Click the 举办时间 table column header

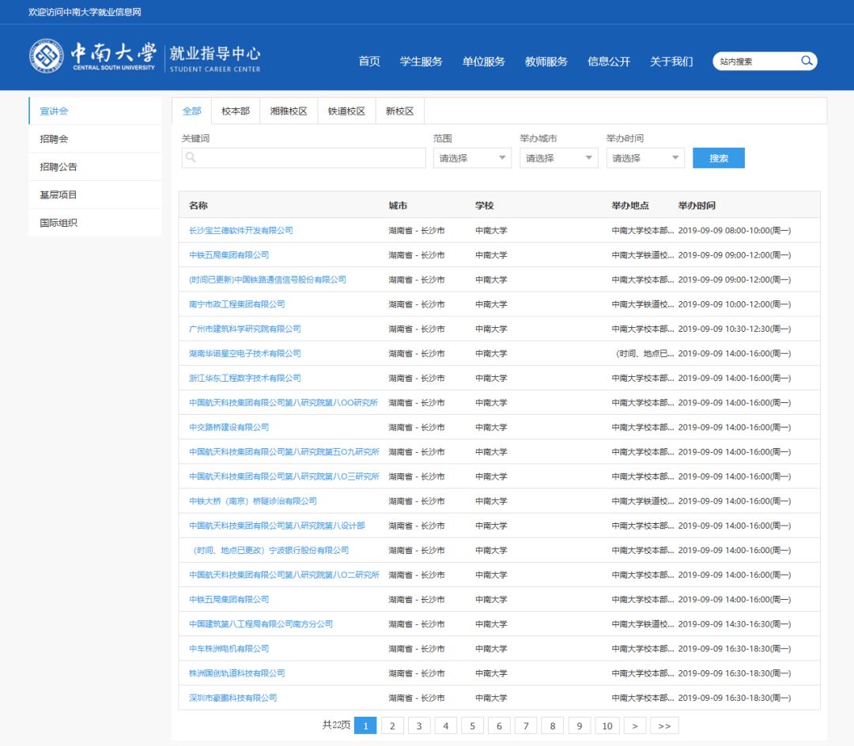pos(697,205)
